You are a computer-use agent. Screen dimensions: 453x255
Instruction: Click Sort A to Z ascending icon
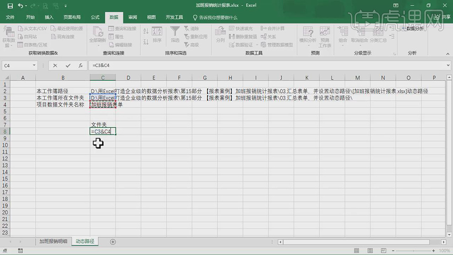pos(146,31)
